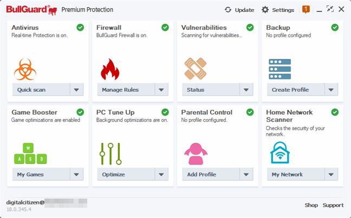The height and width of the screenshot is (218, 351).
Task: Switch window to compact mode icon
Action: [x=330, y=9]
